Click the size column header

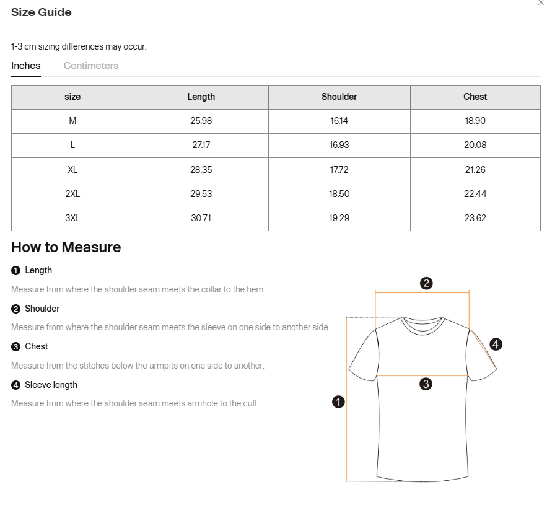tap(72, 97)
